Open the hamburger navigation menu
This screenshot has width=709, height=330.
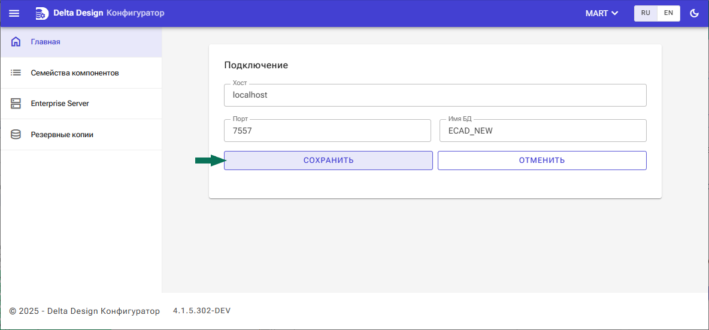click(x=14, y=13)
